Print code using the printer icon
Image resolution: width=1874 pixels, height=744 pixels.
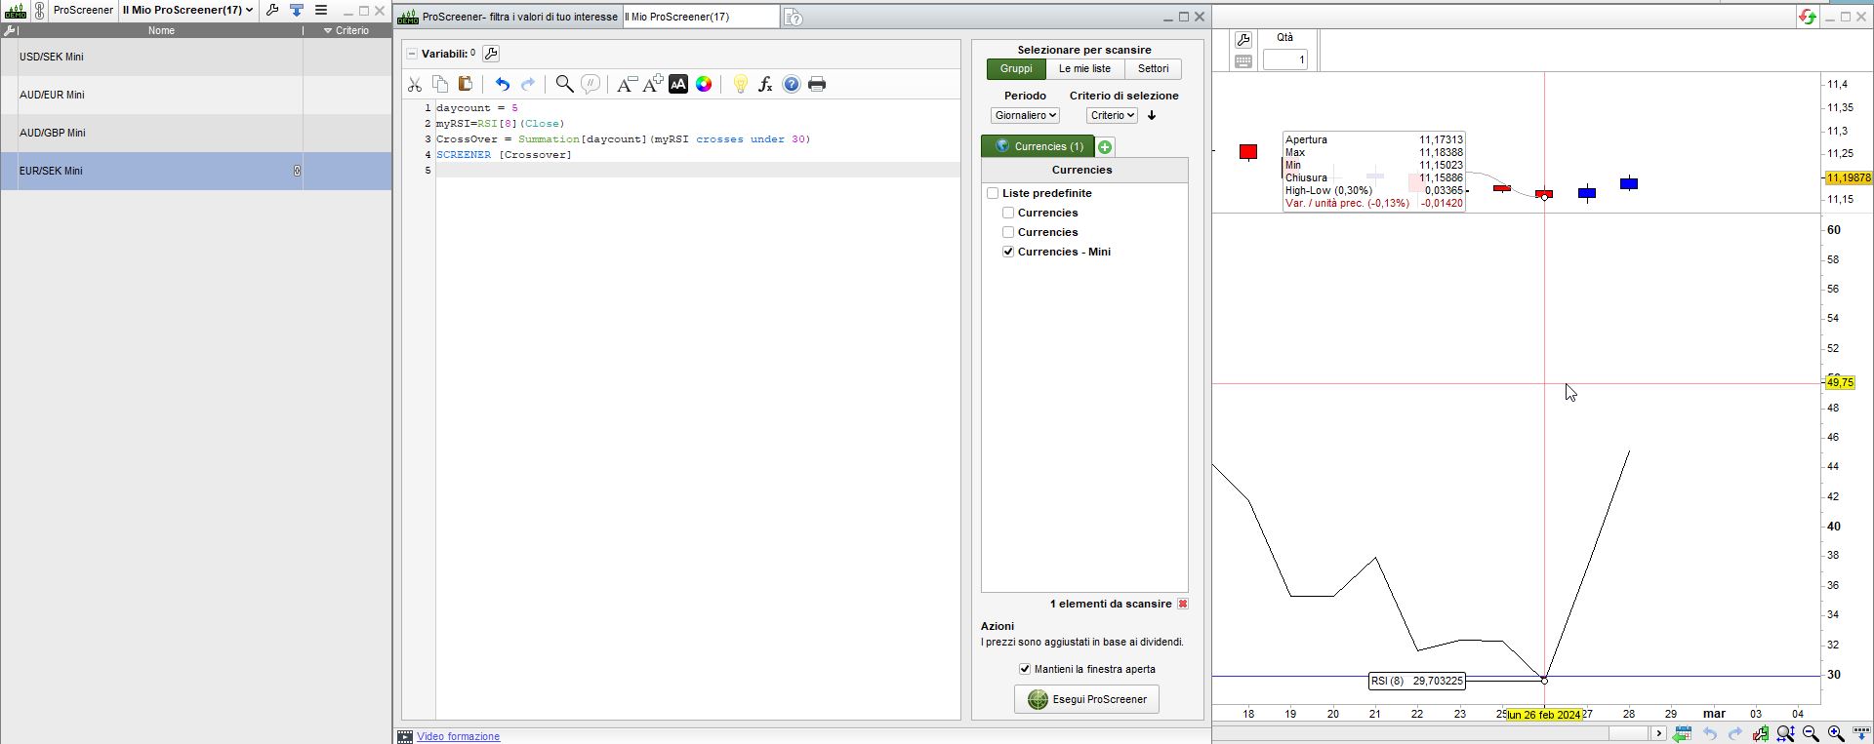tap(817, 85)
